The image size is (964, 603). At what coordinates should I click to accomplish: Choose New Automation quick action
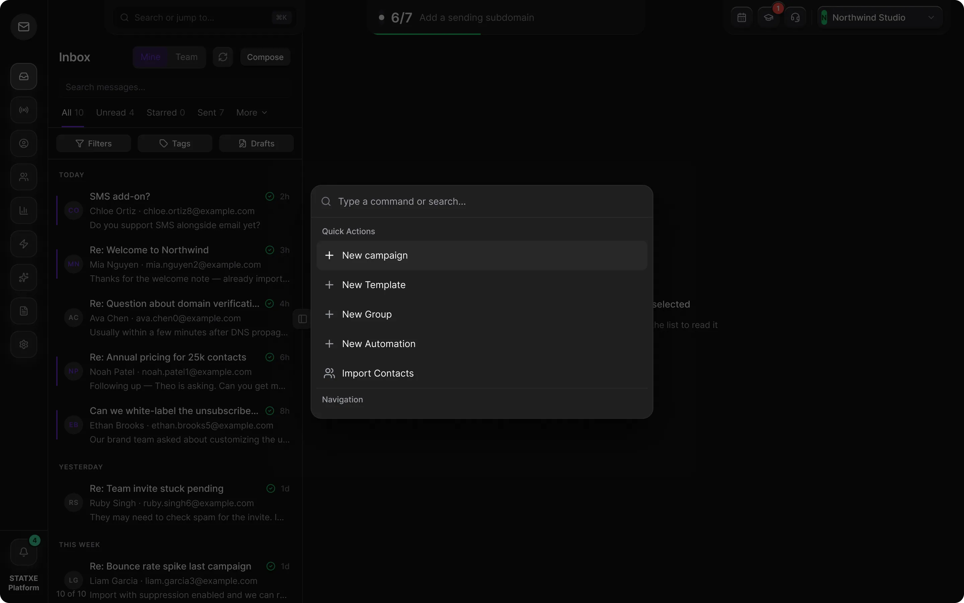(482, 344)
